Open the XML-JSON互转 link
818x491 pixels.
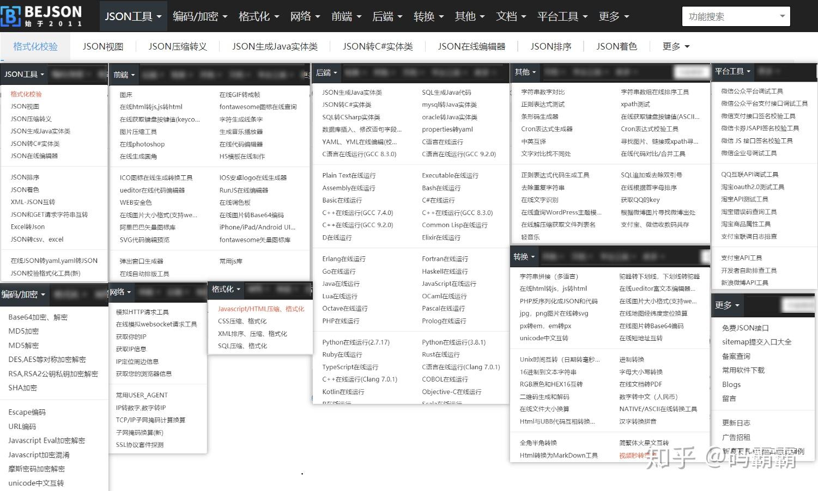point(33,202)
